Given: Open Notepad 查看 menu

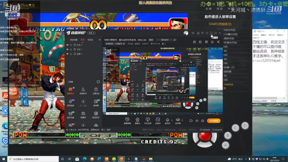Looking at the screenshot, I should tap(280, 35).
